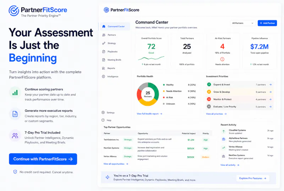The height and width of the screenshot is (191, 284).
Task: Click the Settings gear icon
Action: pos(103,112)
